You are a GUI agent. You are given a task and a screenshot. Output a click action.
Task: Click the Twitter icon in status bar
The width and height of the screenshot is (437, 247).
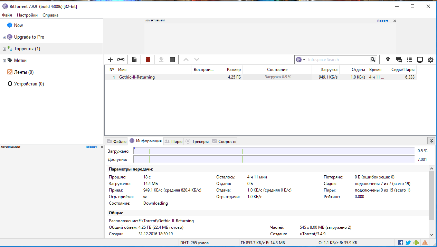click(x=408, y=243)
